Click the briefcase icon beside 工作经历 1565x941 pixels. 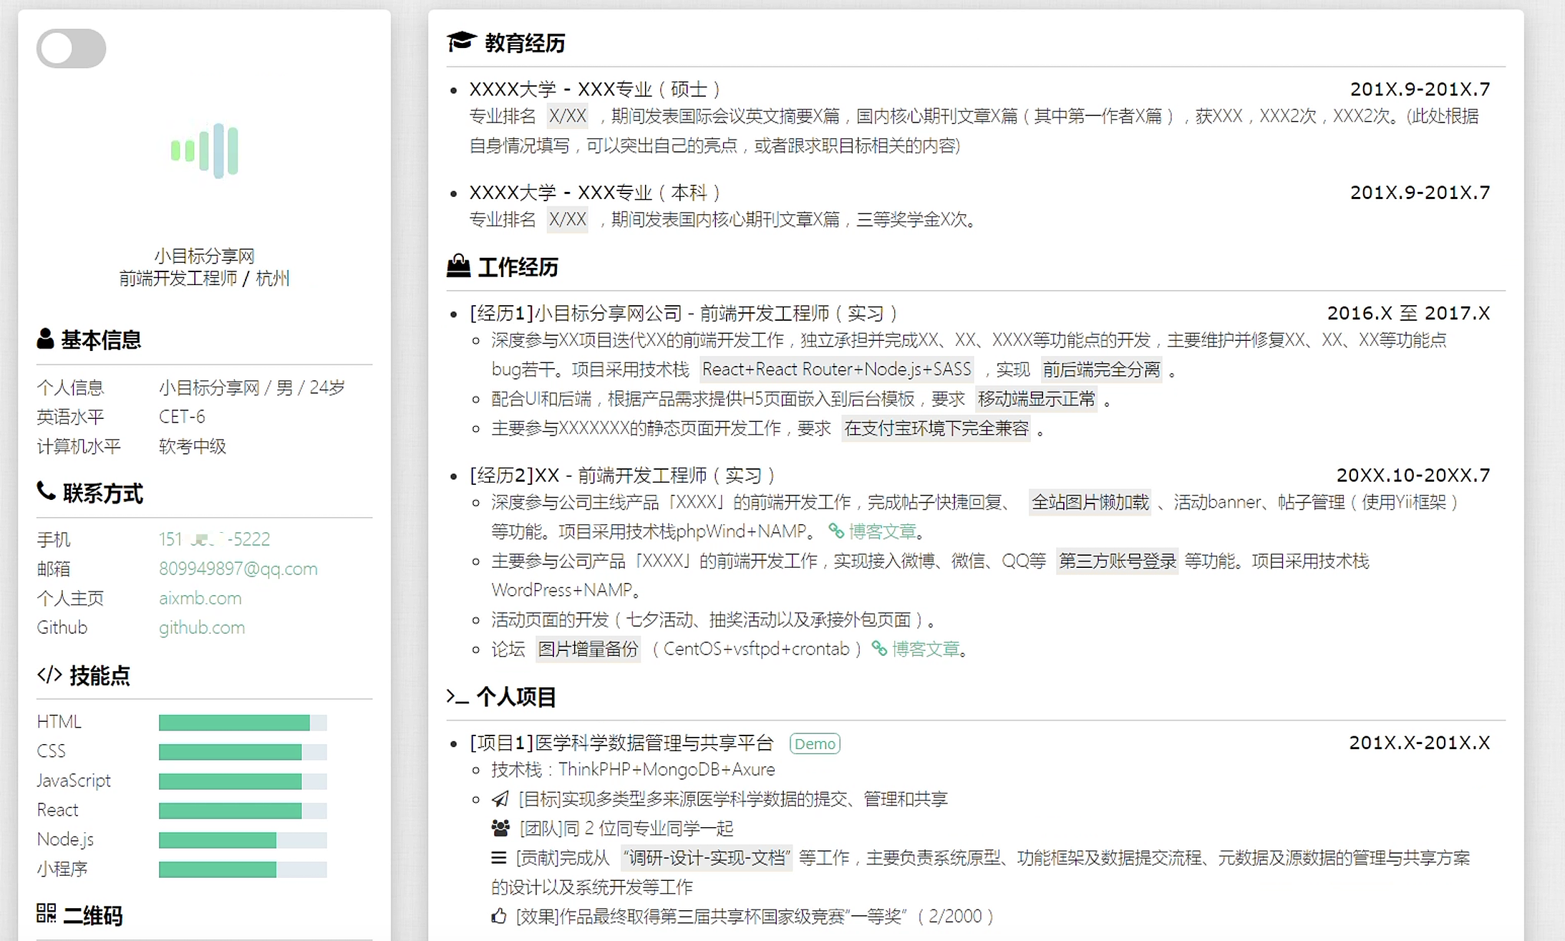[x=458, y=266]
